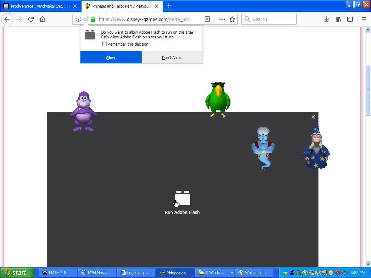Click the Merlin wizard character
The image size is (371, 278).
click(317, 147)
